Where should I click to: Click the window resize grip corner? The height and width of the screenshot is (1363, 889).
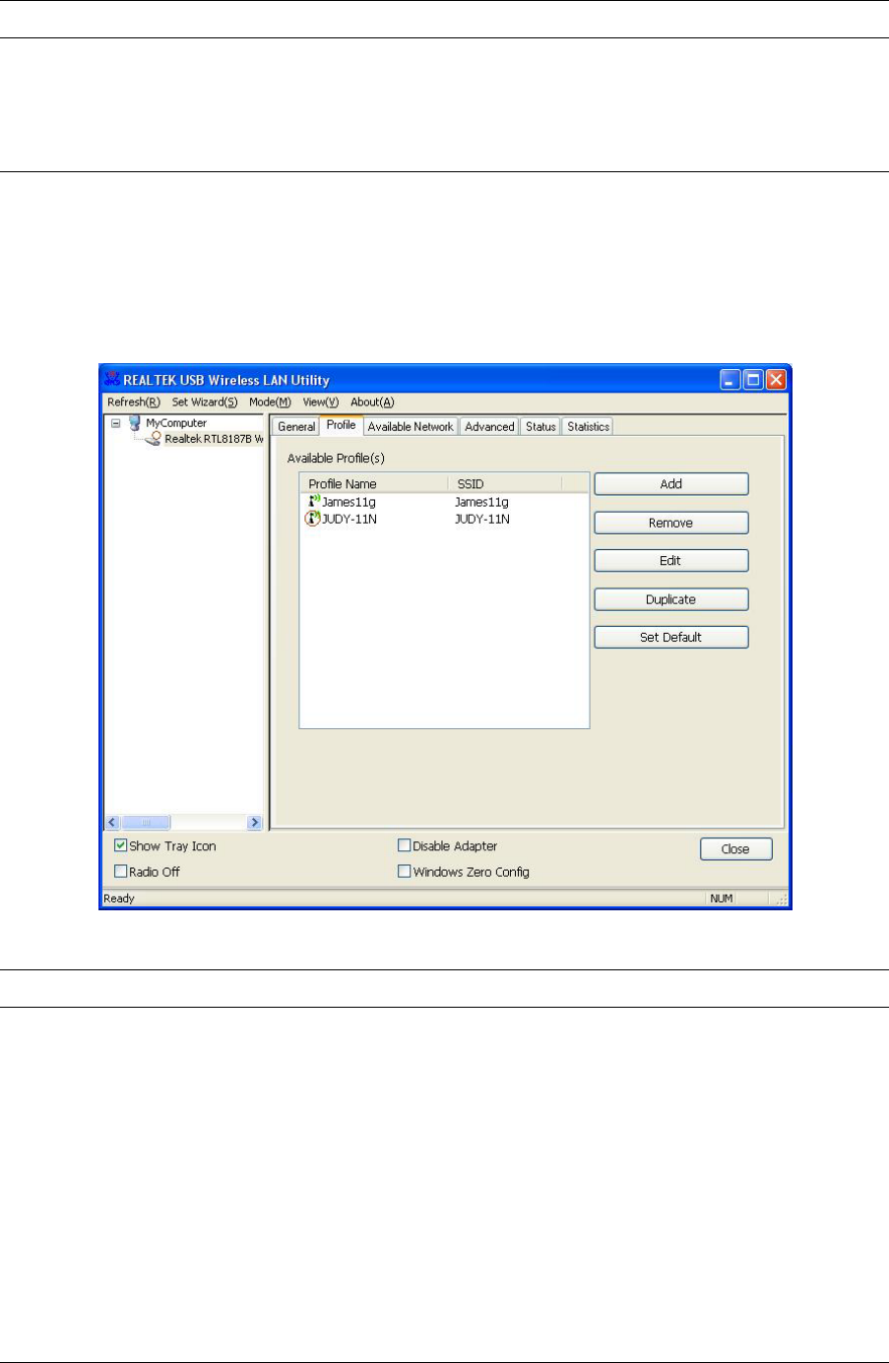pyautogui.click(x=783, y=899)
